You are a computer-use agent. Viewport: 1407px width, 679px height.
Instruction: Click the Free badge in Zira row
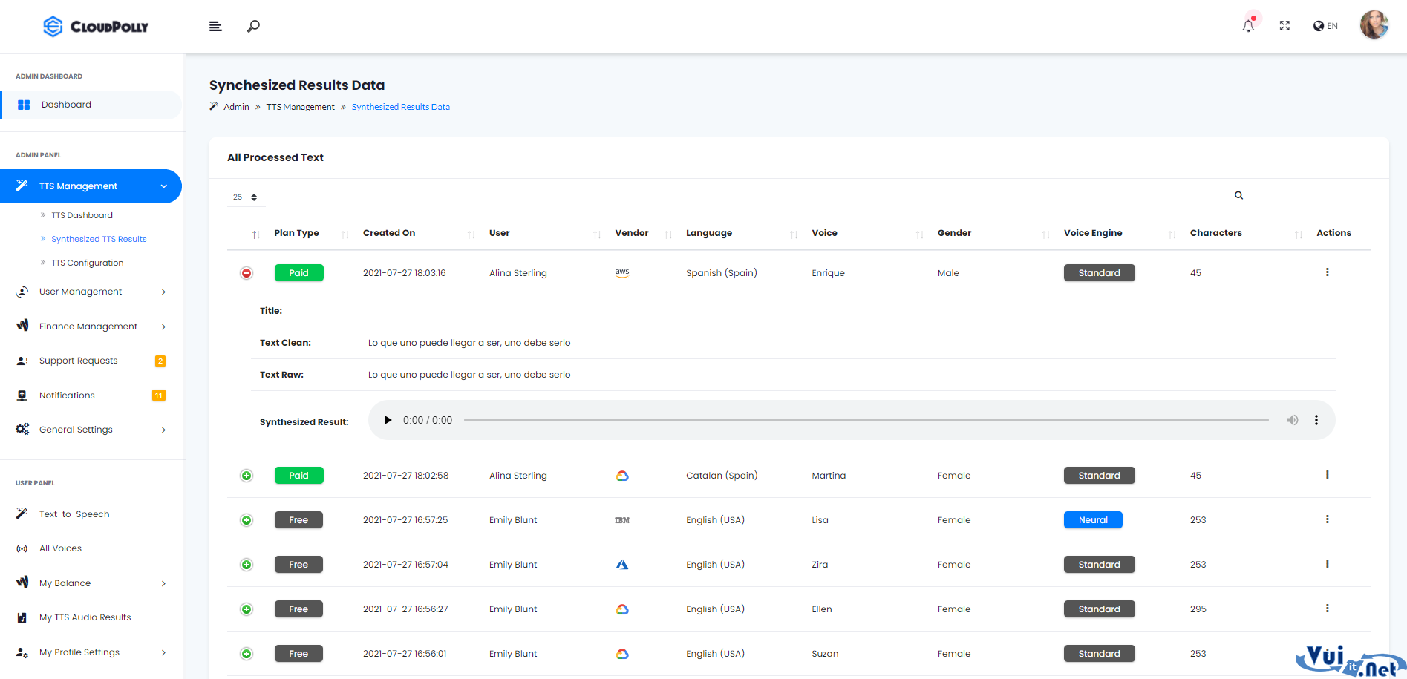pyautogui.click(x=298, y=565)
